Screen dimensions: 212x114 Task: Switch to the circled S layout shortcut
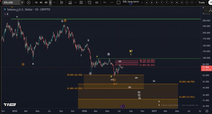(x=187, y=2)
